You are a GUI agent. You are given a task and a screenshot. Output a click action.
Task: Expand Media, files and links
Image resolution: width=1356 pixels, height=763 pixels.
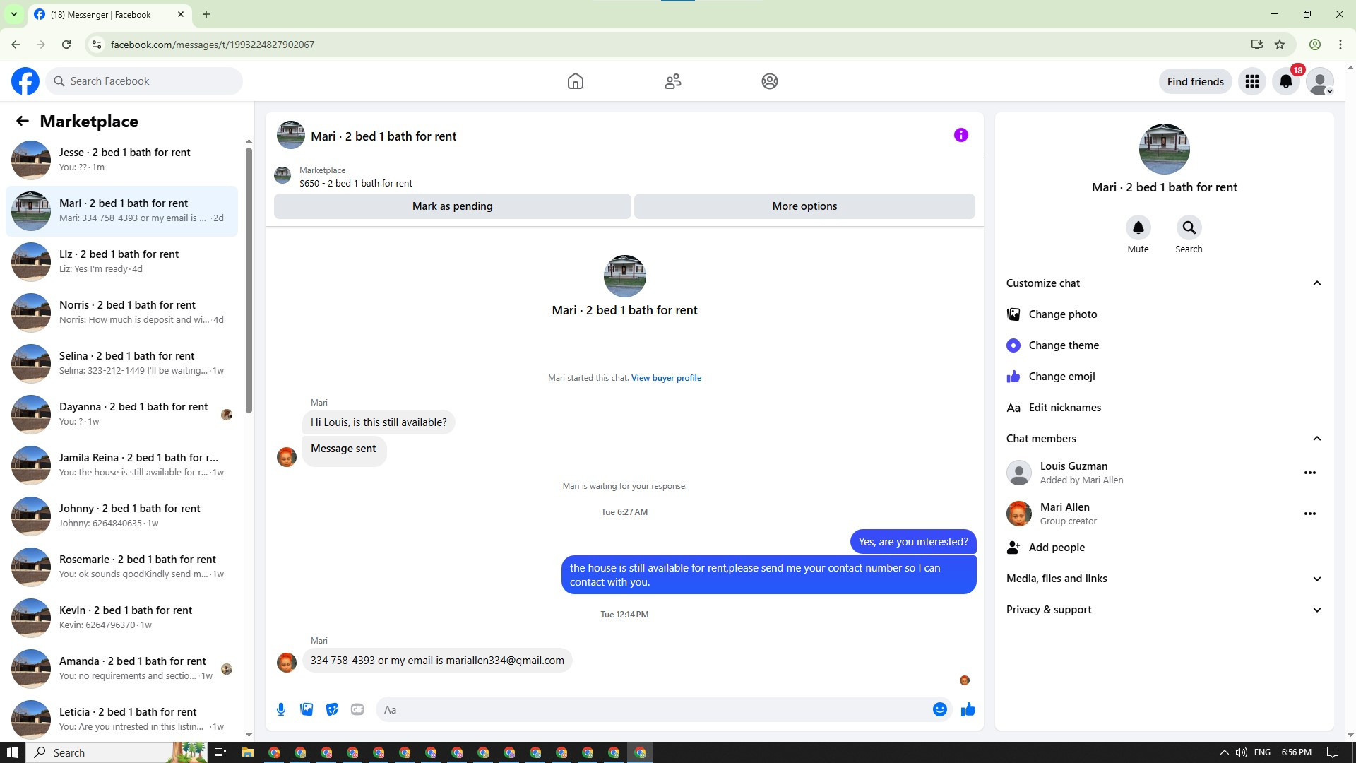1316,579
